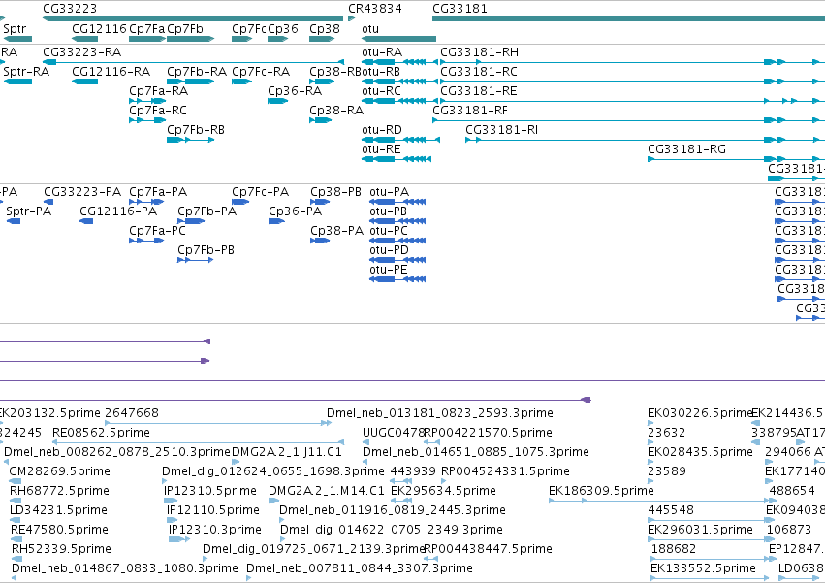Click the GM28269.5prime EST label
The height and width of the screenshot is (583, 825).
click(x=60, y=471)
